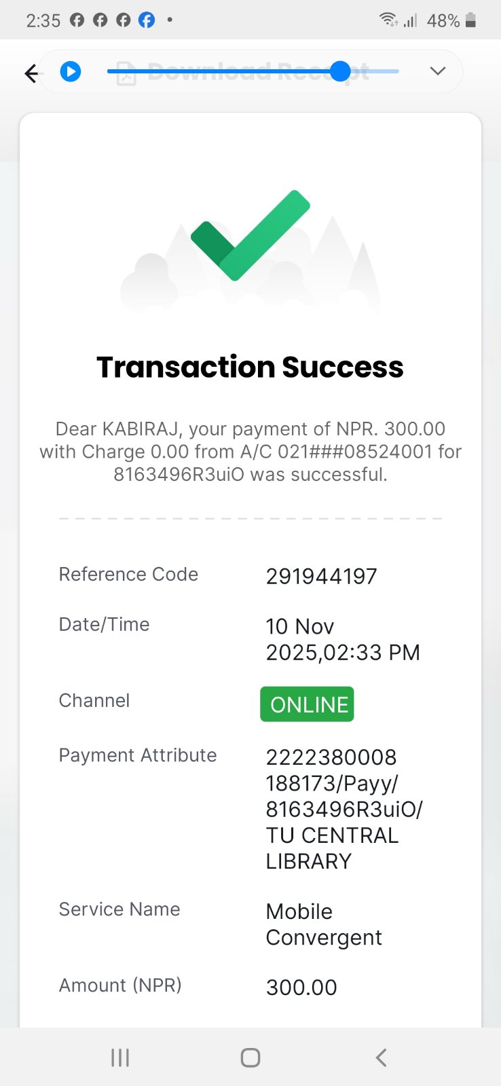The width and height of the screenshot is (501, 1086).
Task: Tap the battery icon in status bar
Action: point(471,20)
